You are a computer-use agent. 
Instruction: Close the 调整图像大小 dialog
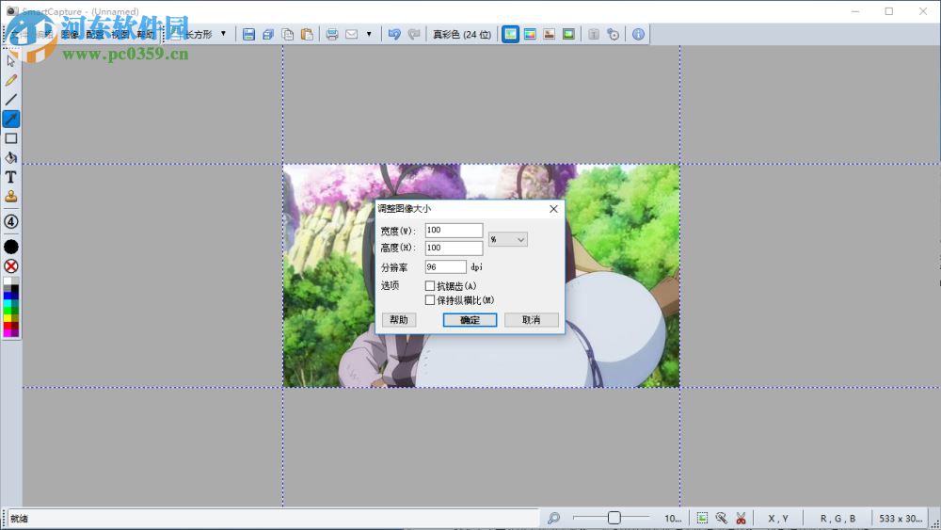553,209
